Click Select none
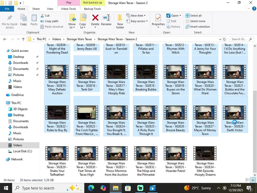Image resolution: width=257 pixels, height=193 pixels. click(195, 21)
